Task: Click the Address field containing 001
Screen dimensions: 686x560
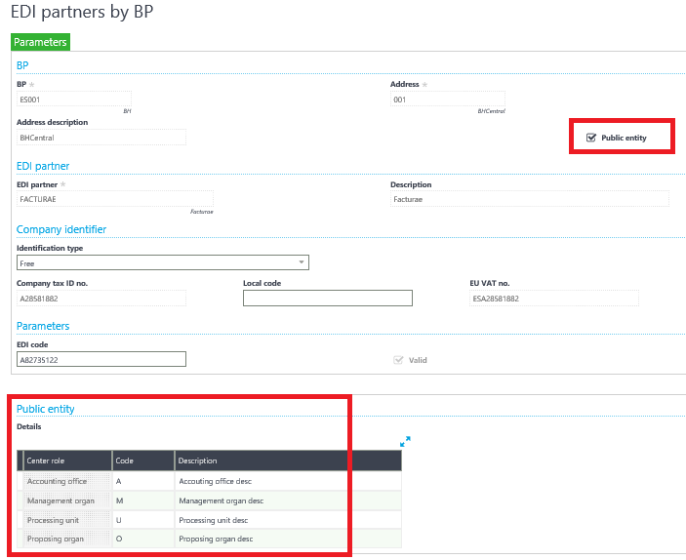Action: click(x=447, y=100)
